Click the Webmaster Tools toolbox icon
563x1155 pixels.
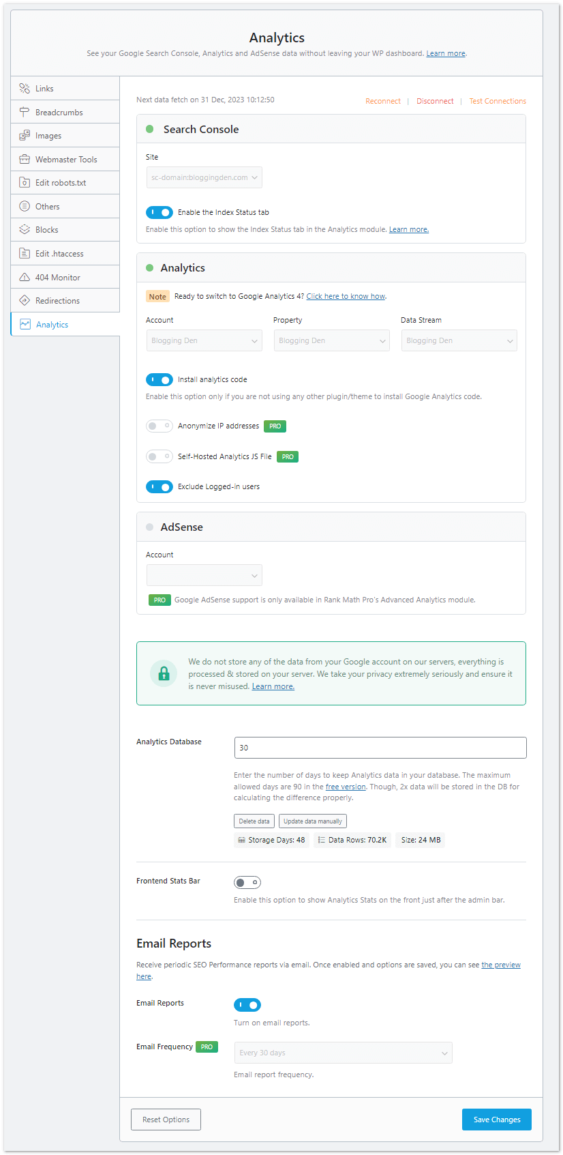(25, 159)
